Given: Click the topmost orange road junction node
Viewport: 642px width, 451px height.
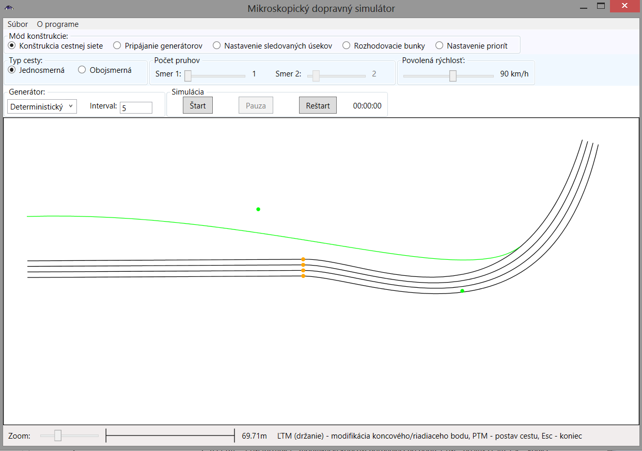Looking at the screenshot, I should tap(303, 259).
